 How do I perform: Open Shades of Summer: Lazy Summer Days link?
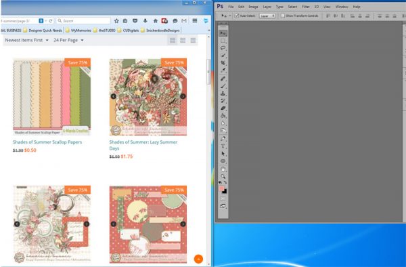pyautogui.click(x=143, y=145)
